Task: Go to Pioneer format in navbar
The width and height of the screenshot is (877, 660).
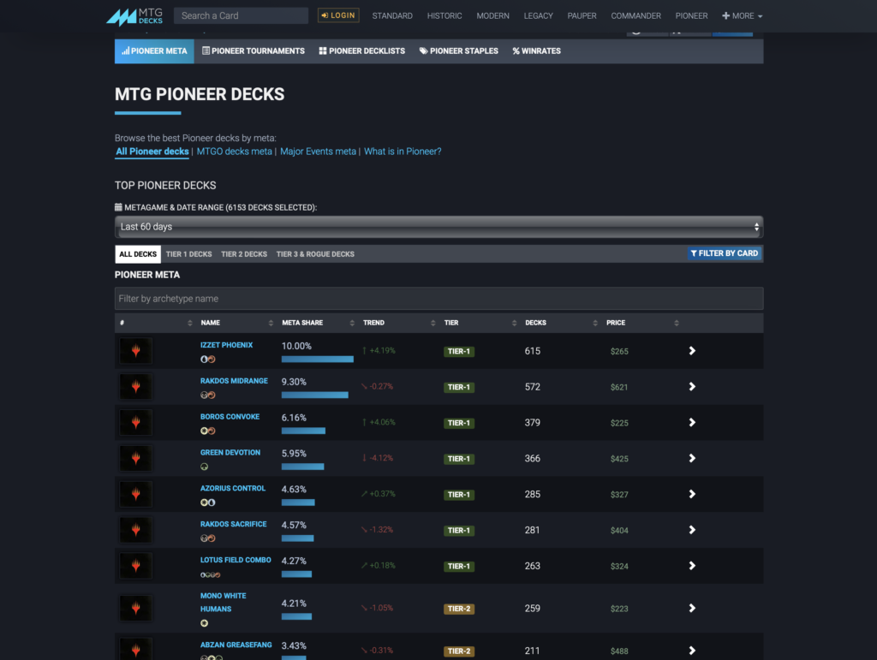Action: click(691, 15)
